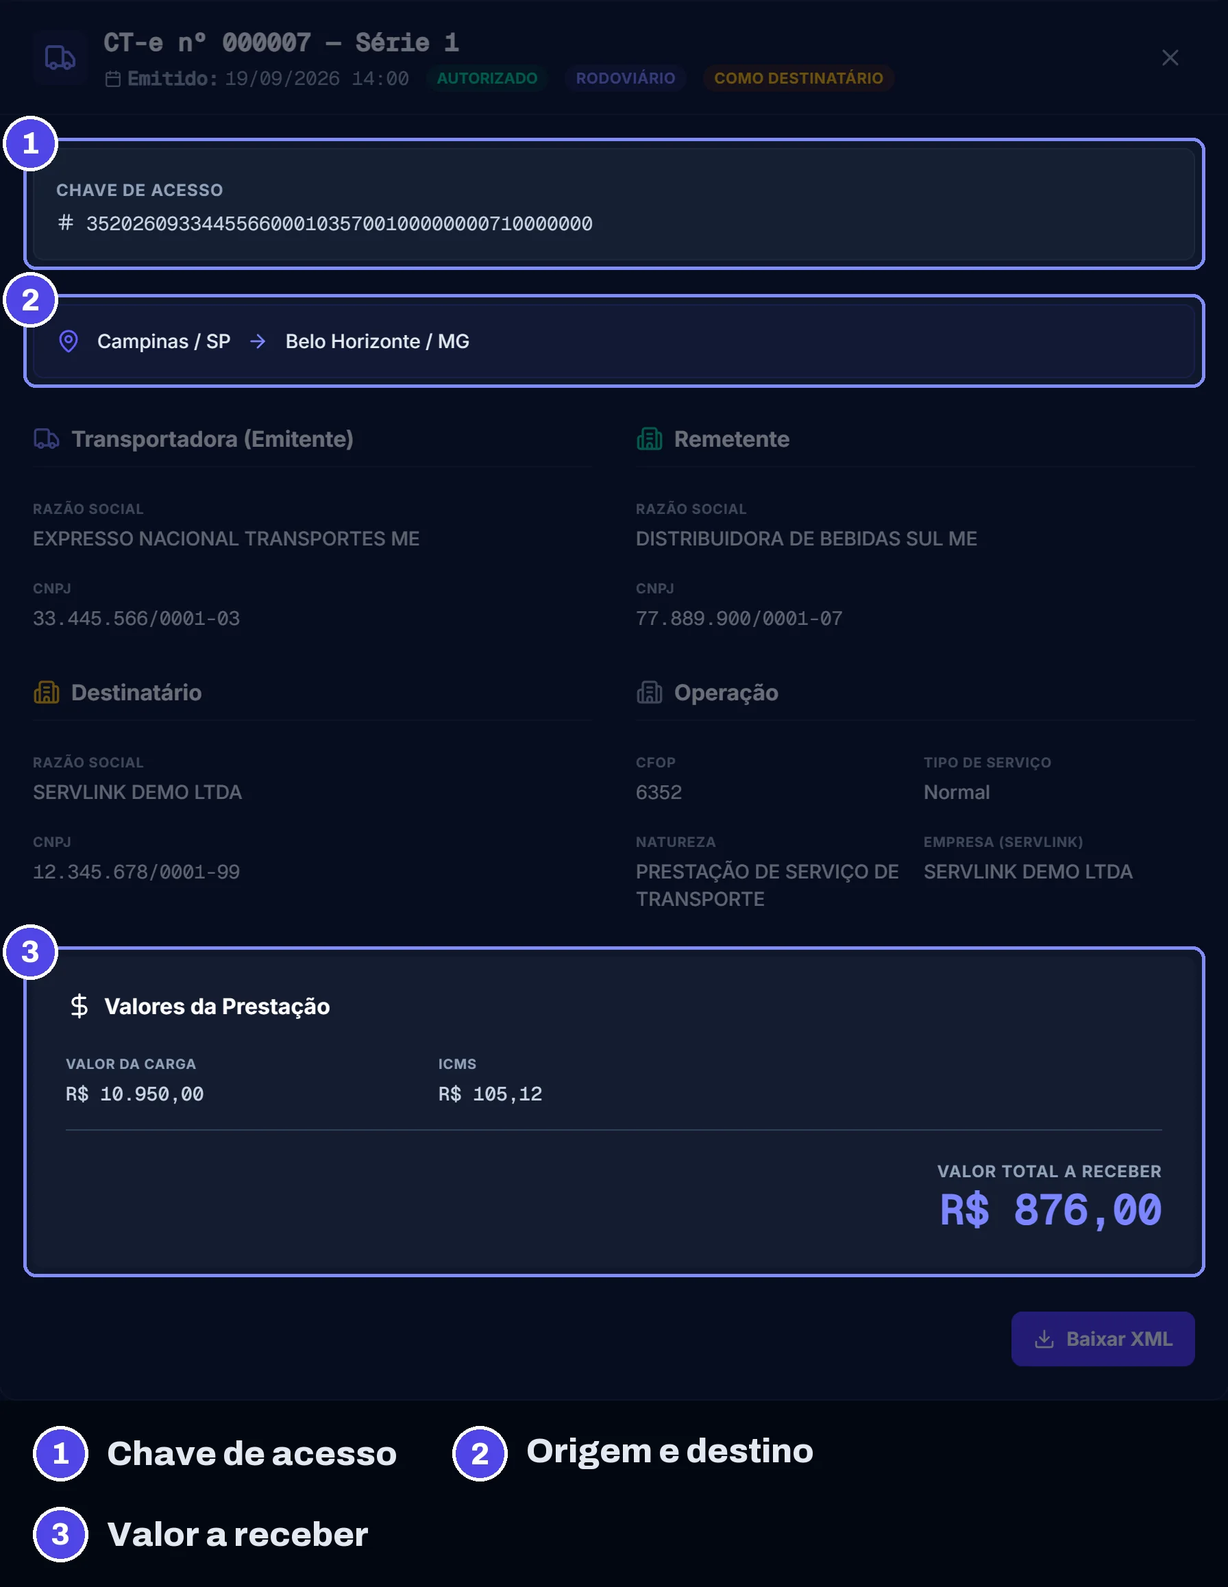The width and height of the screenshot is (1228, 1587).
Task: Click the ICMS value R$ 105,12
Action: 490,1094
